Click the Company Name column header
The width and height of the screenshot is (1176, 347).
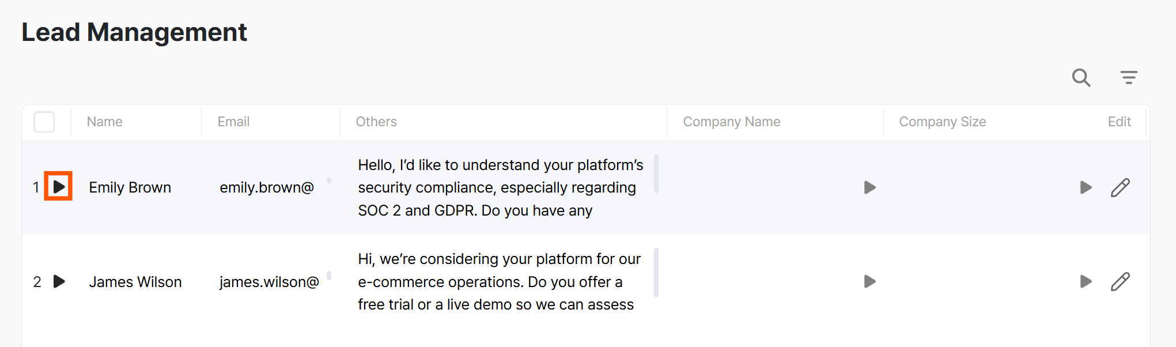(732, 122)
